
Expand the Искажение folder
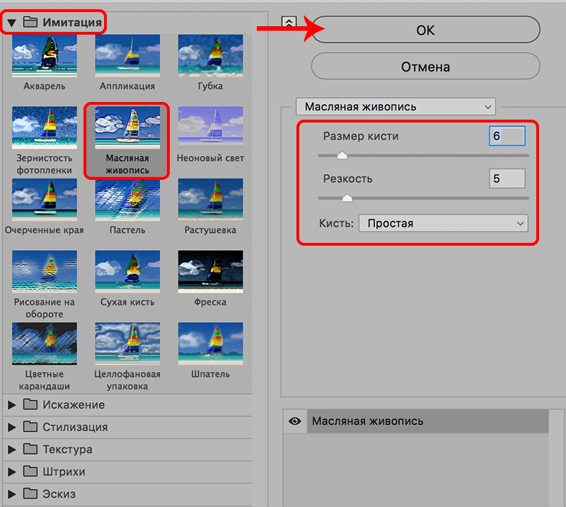[x=12, y=405]
